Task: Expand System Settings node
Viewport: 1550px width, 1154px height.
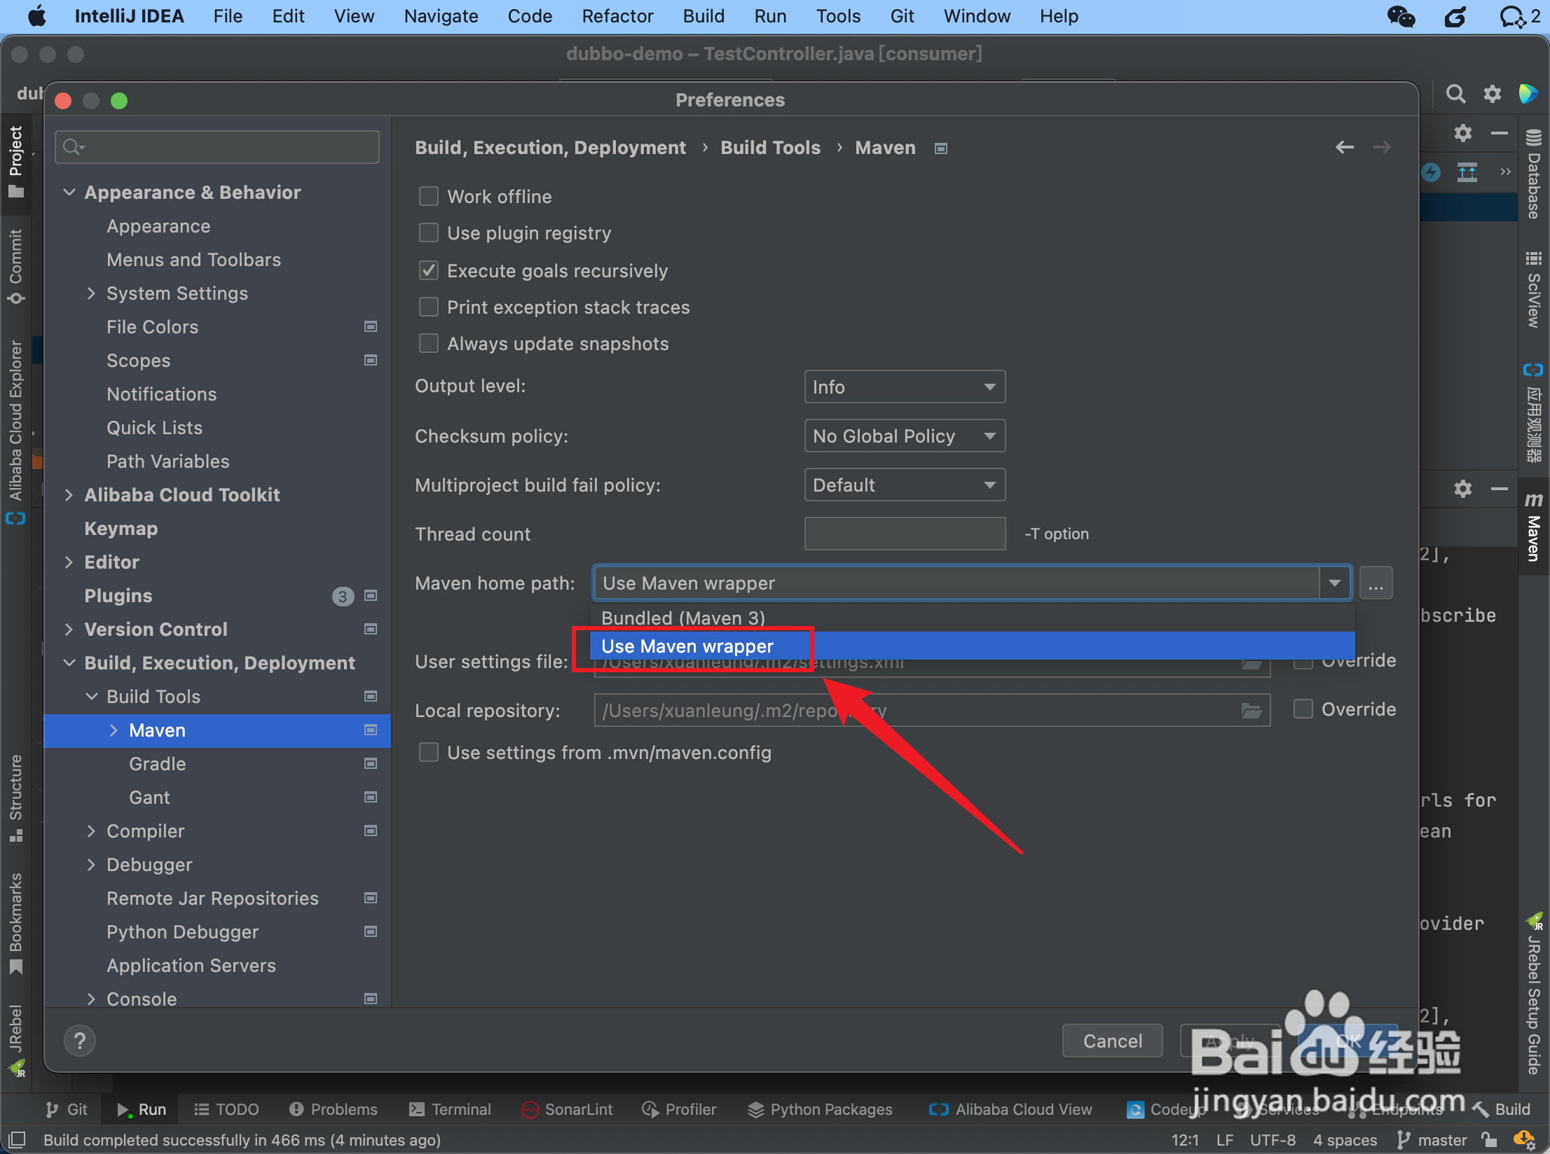Action: click(x=91, y=293)
